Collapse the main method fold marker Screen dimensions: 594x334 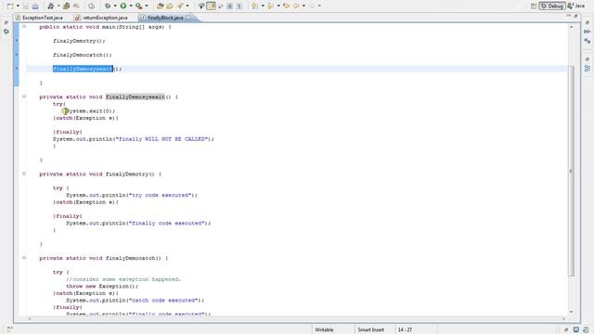point(24,27)
